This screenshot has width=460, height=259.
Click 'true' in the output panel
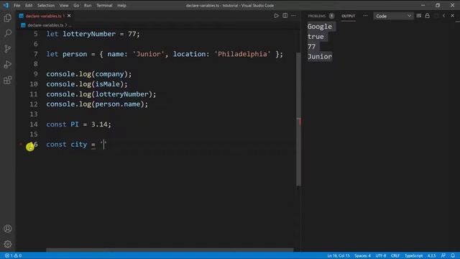click(316, 37)
